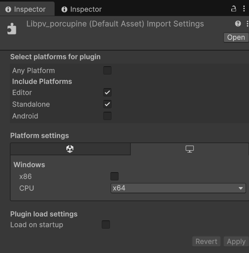Open the CPU x64 dropdown
Image resolution: width=249 pixels, height=253 pixels.
tap(178, 188)
